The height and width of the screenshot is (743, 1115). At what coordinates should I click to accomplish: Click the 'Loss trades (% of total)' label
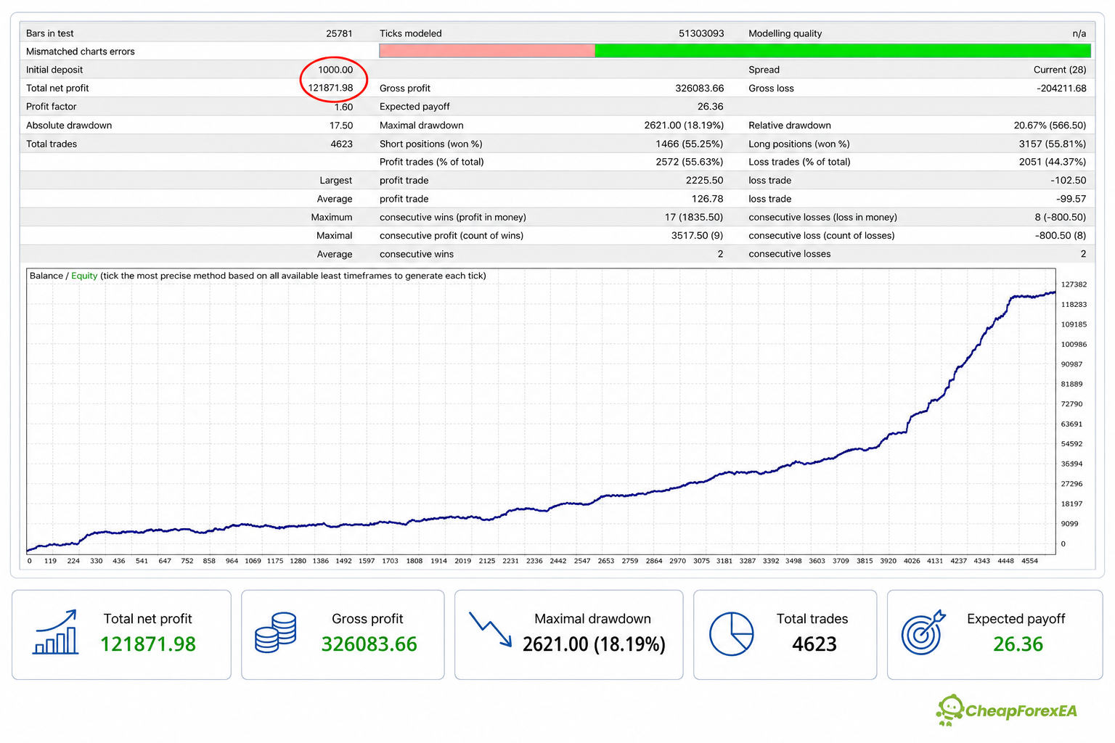[x=799, y=162]
